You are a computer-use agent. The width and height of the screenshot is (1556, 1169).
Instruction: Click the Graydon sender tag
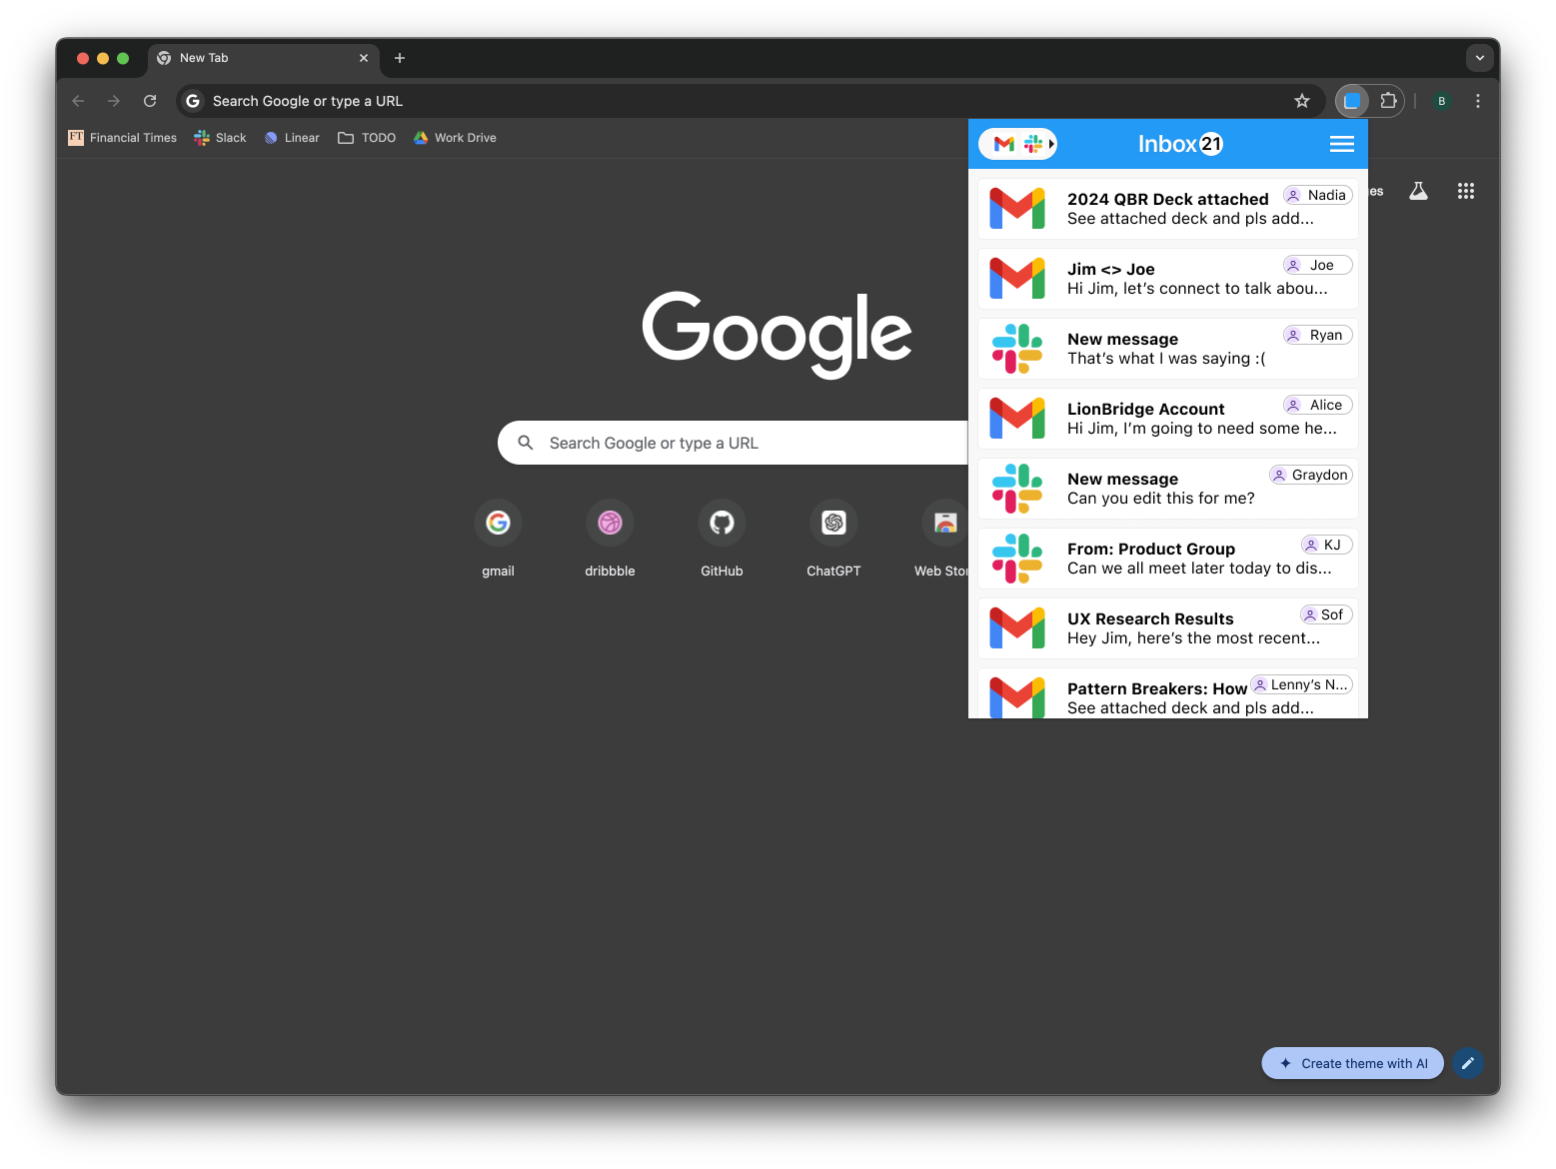coord(1310,475)
